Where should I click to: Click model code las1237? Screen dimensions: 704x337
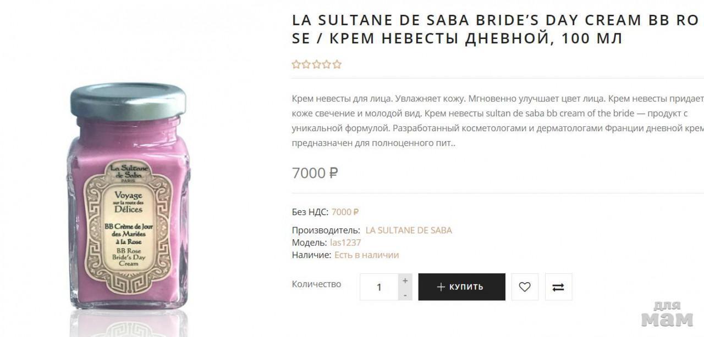(x=345, y=243)
